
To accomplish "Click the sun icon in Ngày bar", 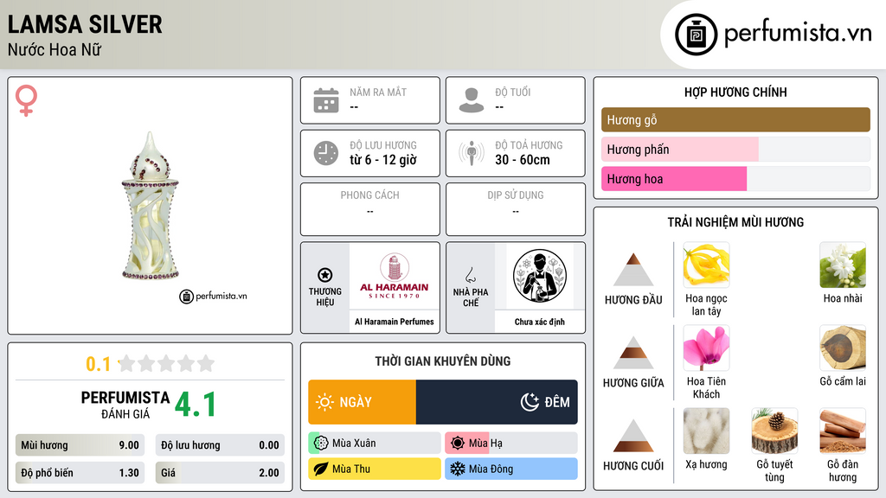I will (x=324, y=402).
